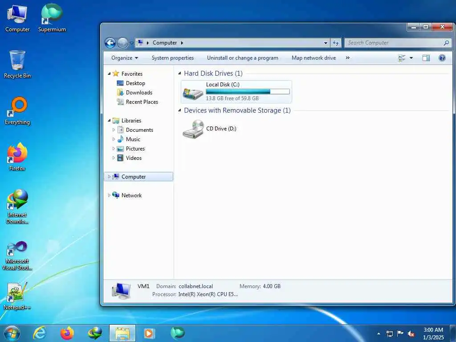Launch Firefox from the taskbar
This screenshot has height=342, width=456.
click(67, 333)
